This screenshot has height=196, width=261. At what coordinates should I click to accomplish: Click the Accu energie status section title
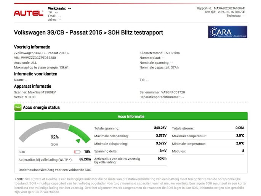41,108
